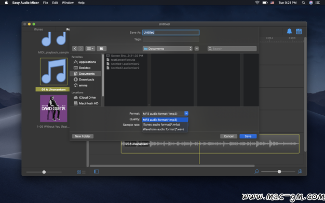Image resolution: width=325 pixels, height=203 pixels.
Task: Click the Save As name field
Action: coord(171,32)
